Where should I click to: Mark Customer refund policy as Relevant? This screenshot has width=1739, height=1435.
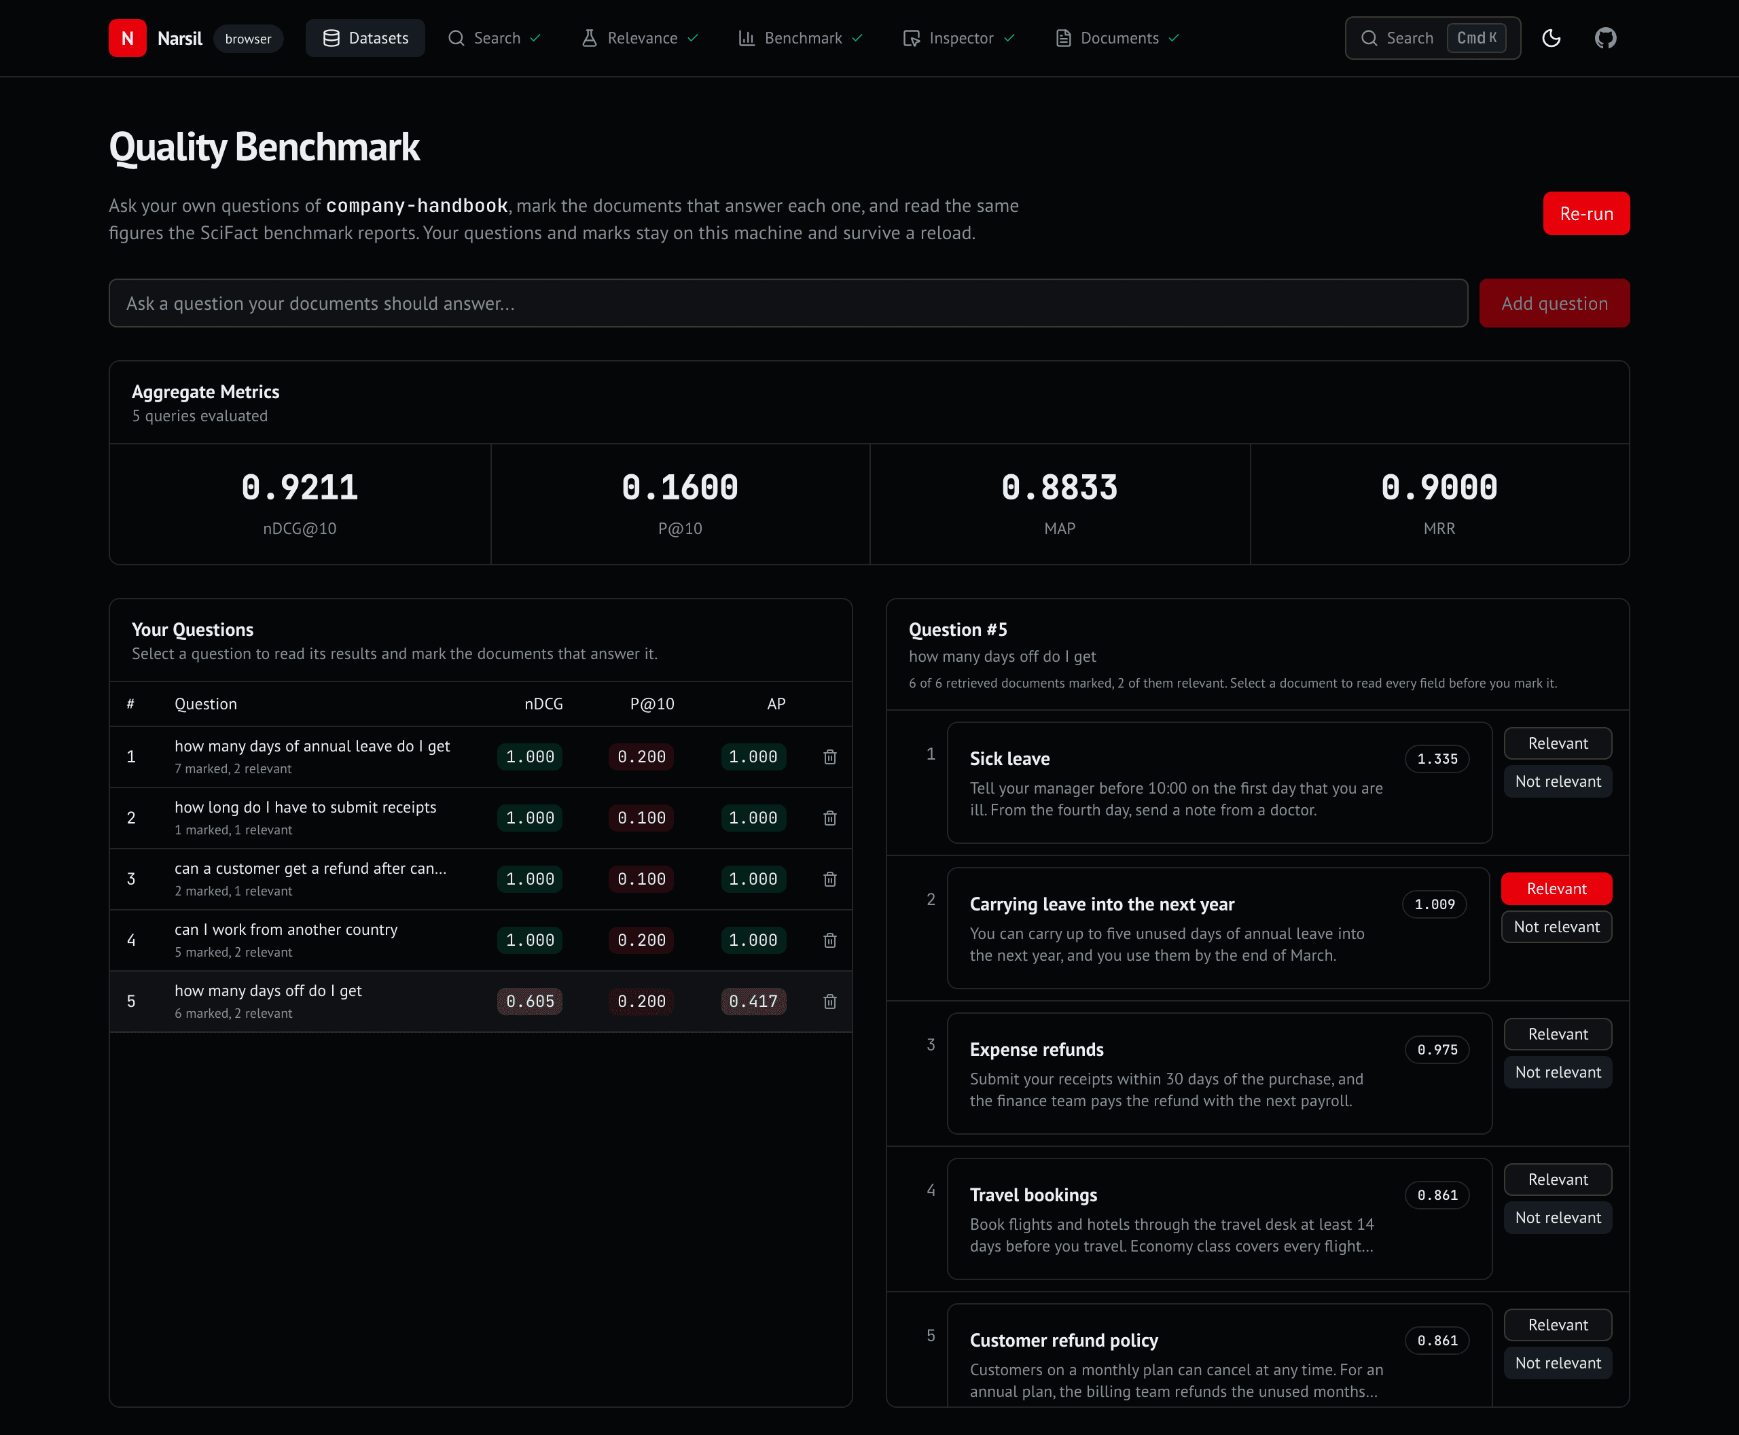tap(1557, 1325)
